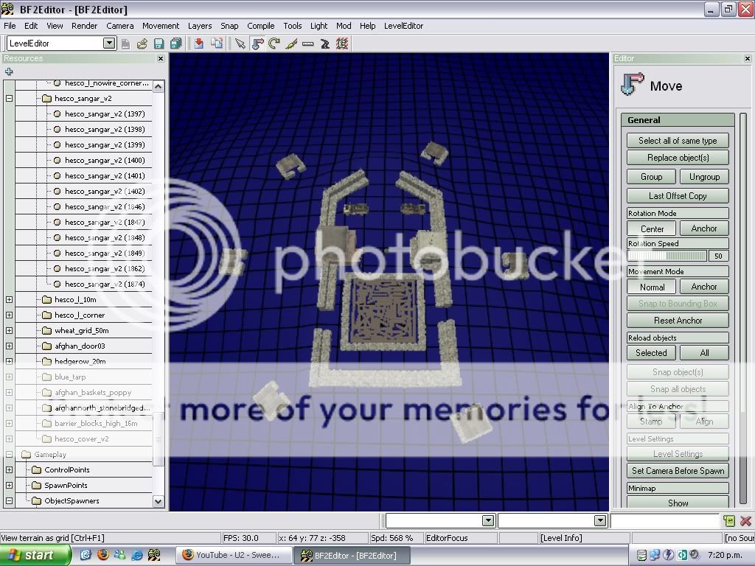
Task: Choose the Rotate tool icon
Action: [x=274, y=43]
